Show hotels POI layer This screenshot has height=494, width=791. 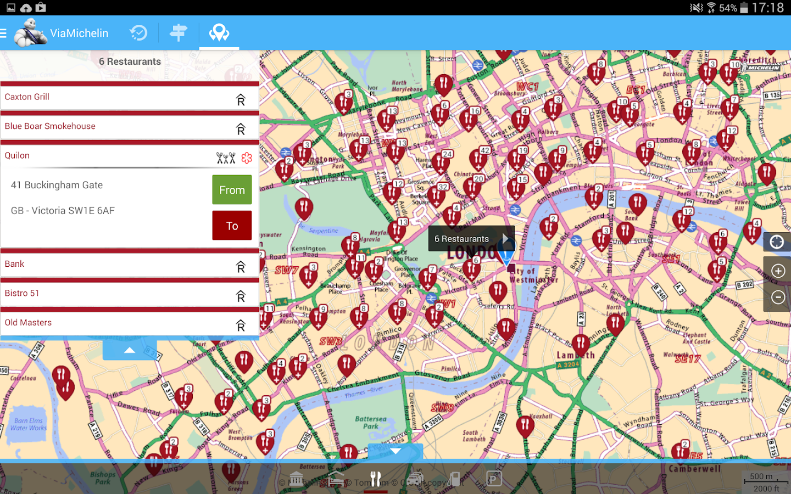coord(336,479)
